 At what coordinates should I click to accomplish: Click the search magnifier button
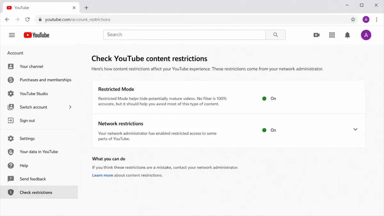click(276, 35)
